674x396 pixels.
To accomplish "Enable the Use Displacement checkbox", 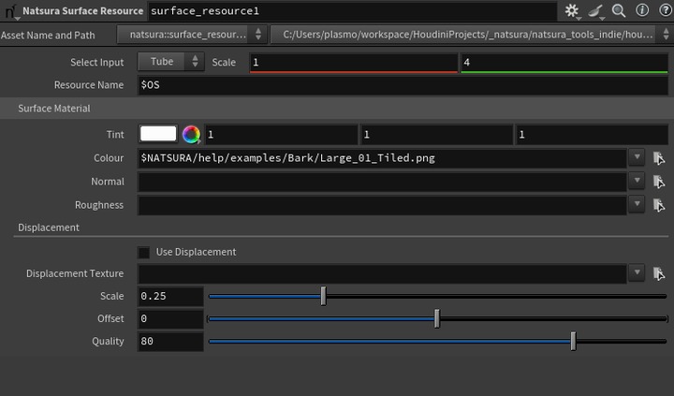I will 144,252.
